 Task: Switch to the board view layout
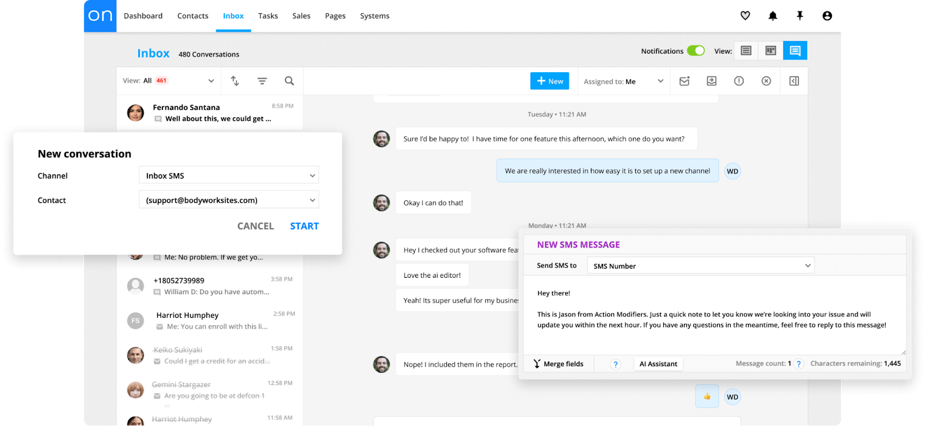(x=771, y=51)
